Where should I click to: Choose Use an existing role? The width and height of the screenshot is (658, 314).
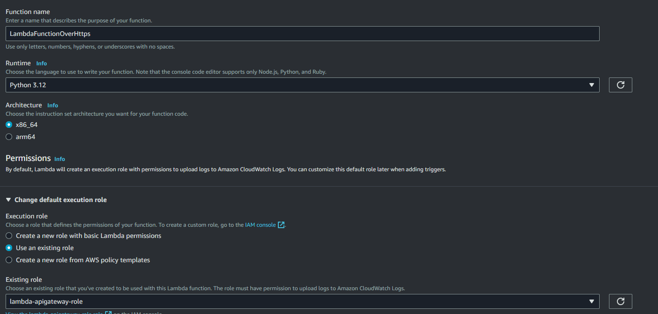pyautogui.click(x=9, y=248)
